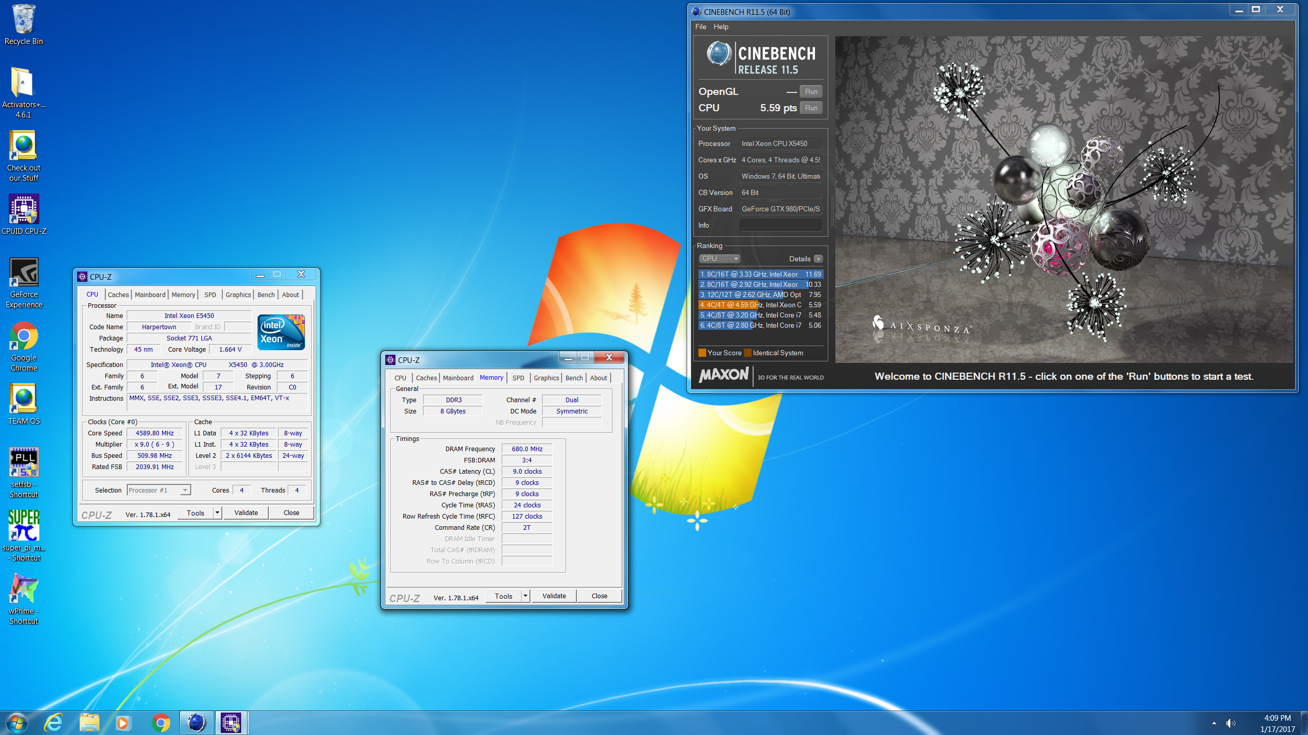The image size is (1308, 735).
Task: Click Validate in CPU-Z Memory window
Action: (554, 596)
